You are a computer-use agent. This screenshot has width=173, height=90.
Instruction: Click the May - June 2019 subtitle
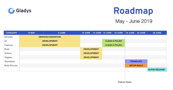pos(134,21)
